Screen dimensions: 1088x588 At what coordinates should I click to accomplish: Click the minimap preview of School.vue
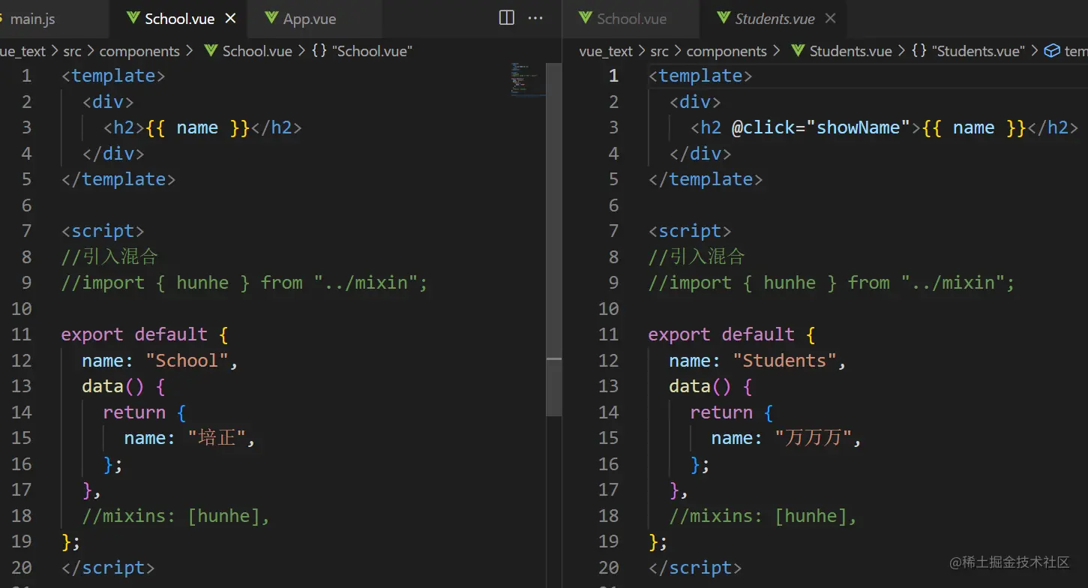(528, 80)
